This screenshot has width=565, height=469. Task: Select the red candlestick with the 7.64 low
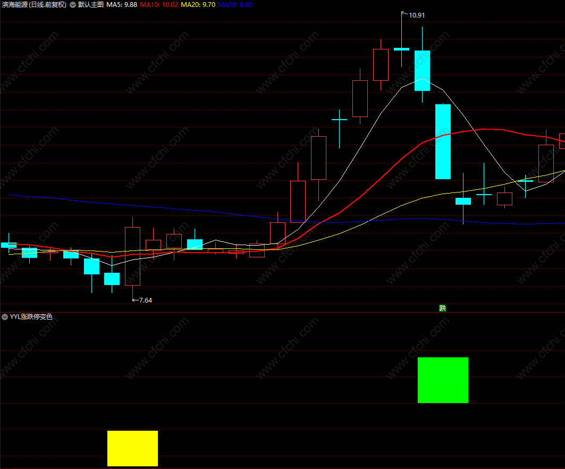(132, 256)
